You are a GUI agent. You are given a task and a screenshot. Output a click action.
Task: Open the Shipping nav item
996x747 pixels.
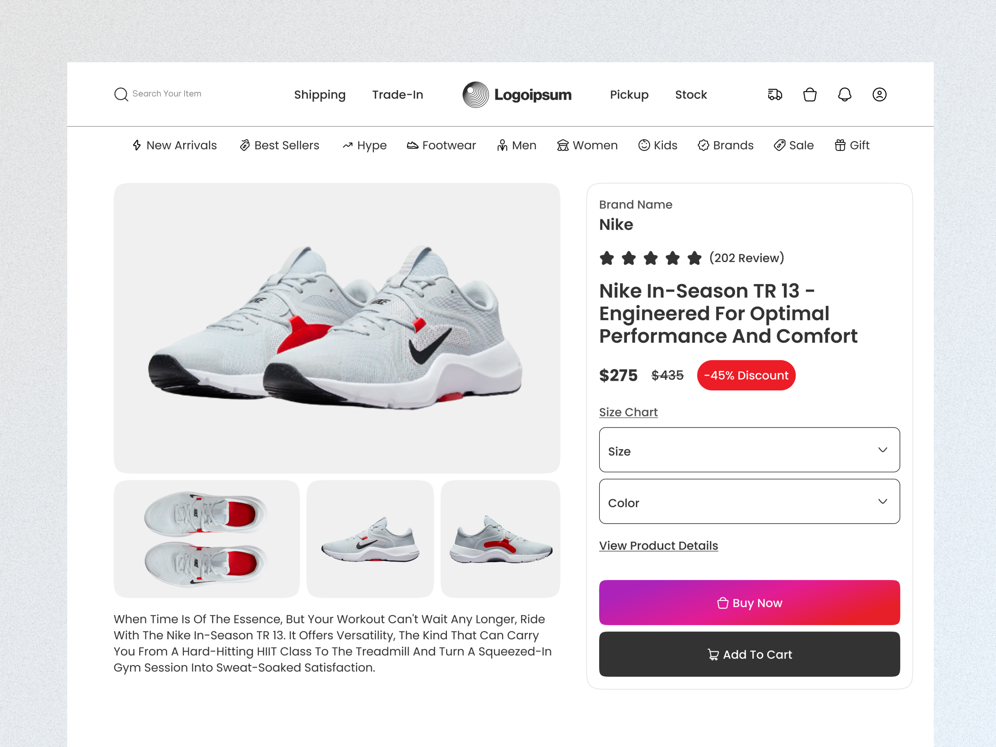[x=320, y=95]
